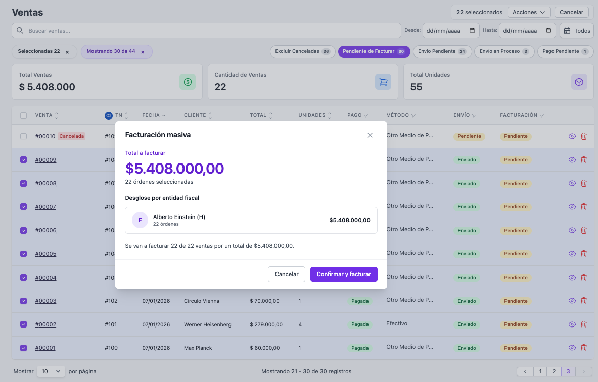This screenshot has height=382, width=598.
Task: Click the blue TN badge icon in table header
Action: [108, 115]
